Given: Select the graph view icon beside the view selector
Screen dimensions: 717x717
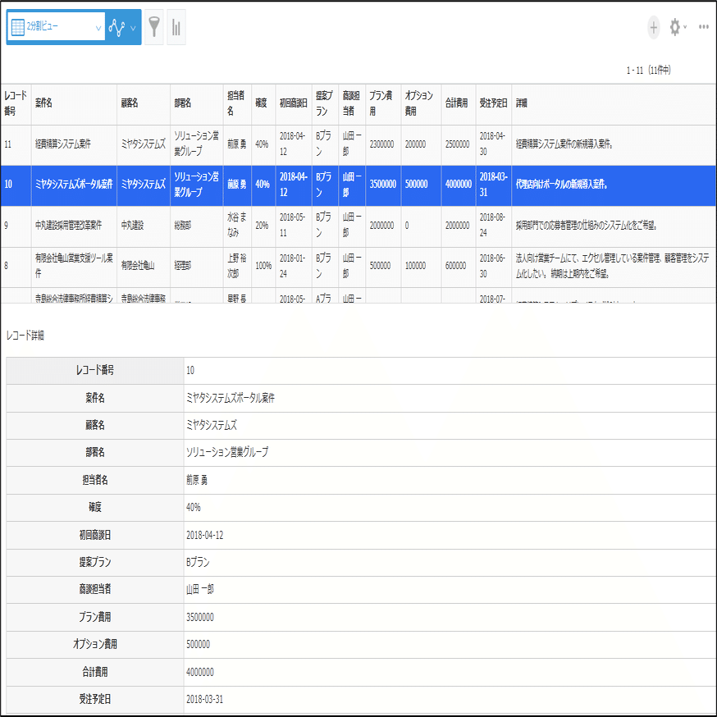Looking at the screenshot, I should click(x=116, y=27).
